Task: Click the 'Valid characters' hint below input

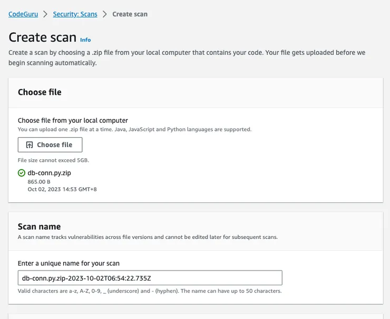Action: click(x=150, y=291)
